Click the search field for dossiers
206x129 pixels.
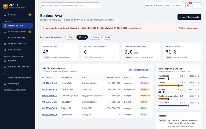[x=70, y=5]
